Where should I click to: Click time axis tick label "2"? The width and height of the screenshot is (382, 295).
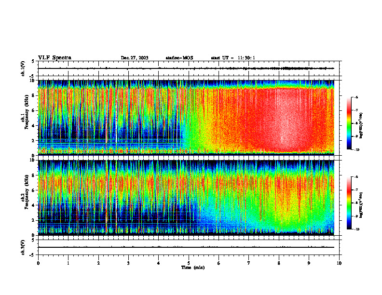[98, 263]
